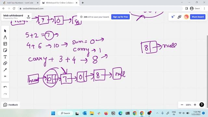Click the webwhiteboard.com address bar
The height and width of the screenshot is (117, 208).
click(x=100, y=8)
